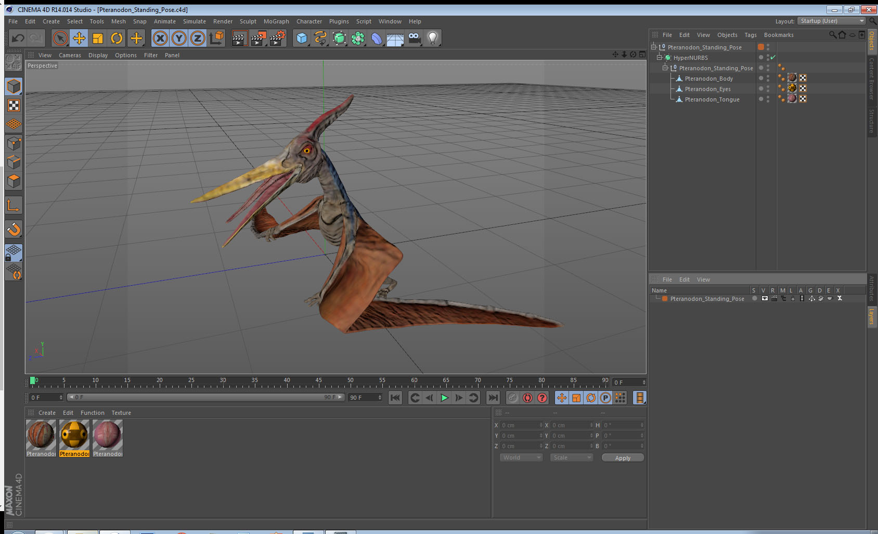The image size is (878, 534).
Task: Toggle Z axis lock
Action: pyautogui.click(x=198, y=38)
